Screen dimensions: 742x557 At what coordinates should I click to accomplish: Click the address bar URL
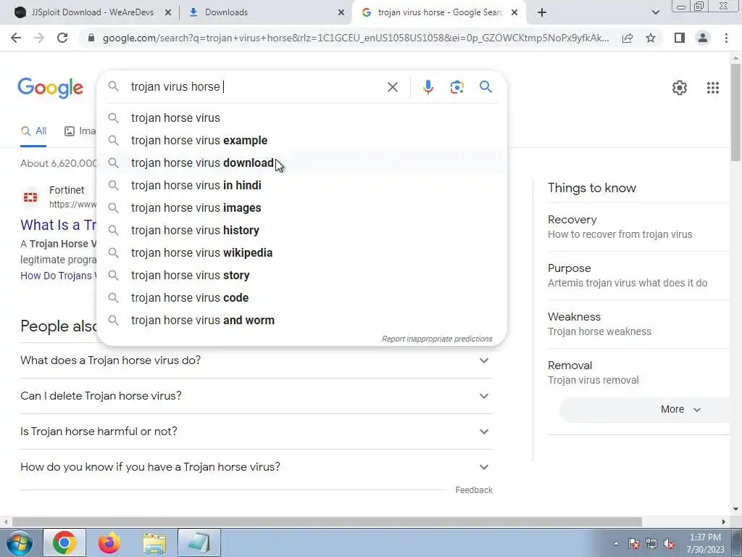coord(356,38)
